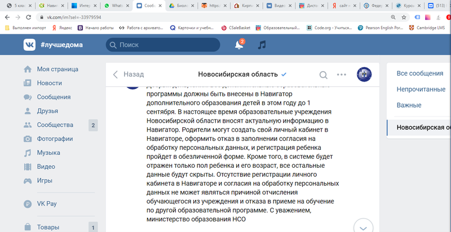Viewport: 451px width, 232px height.
Task: Open Моя страница in sidebar
Action: click(58, 69)
